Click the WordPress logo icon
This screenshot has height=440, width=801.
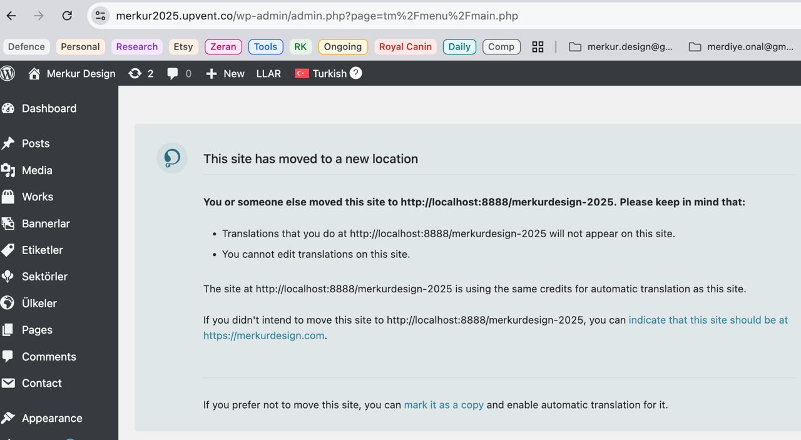(x=8, y=73)
